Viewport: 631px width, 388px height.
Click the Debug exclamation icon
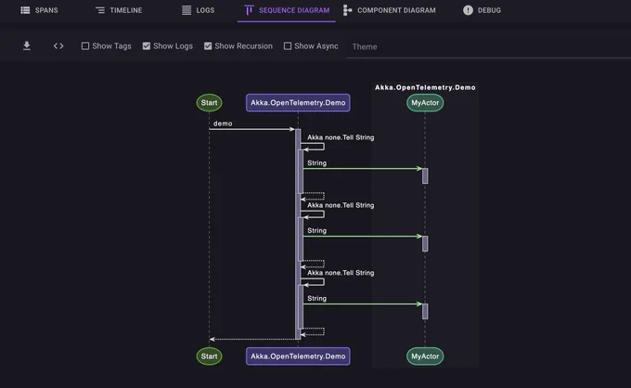coord(468,10)
